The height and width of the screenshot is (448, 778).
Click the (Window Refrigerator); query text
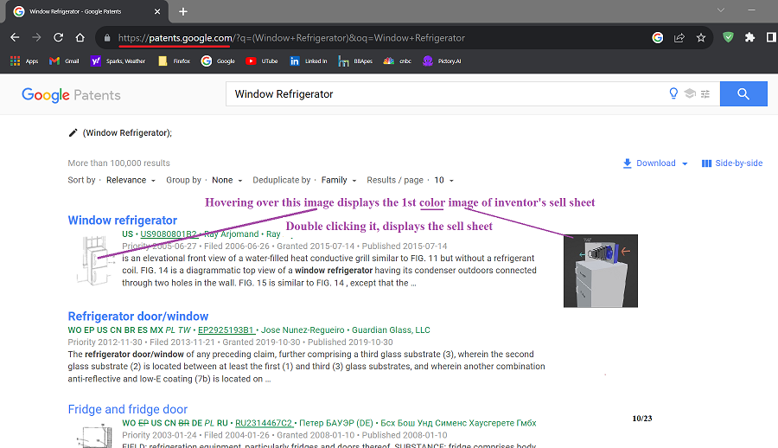128,132
